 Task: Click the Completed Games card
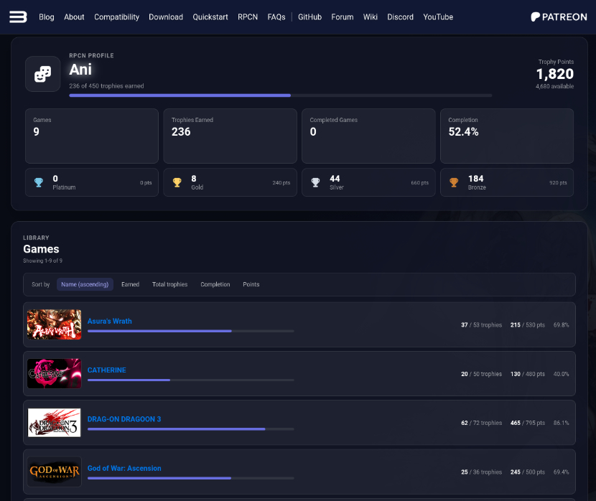point(368,136)
